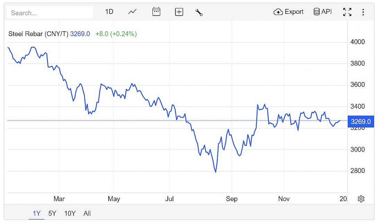Switch to the 5Y time range

52,213
